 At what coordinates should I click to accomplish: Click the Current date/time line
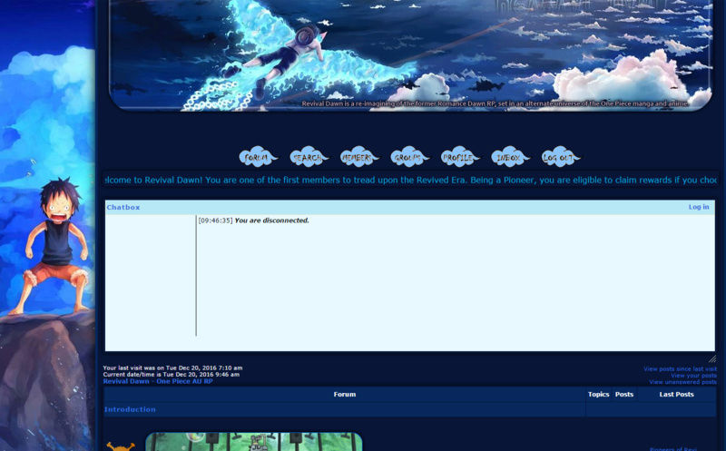pyautogui.click(x=172, y=374)
